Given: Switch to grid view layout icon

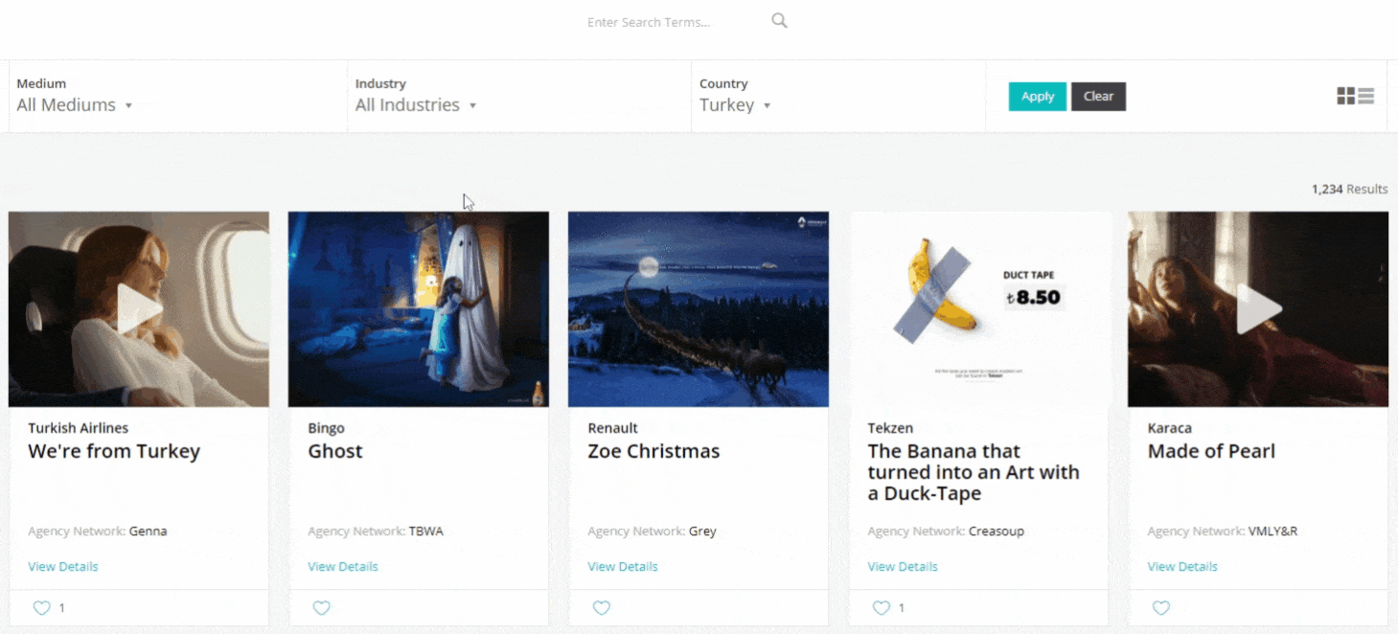Looking at the screenshot, I should pyautogui.click(x=1345, y=96).
